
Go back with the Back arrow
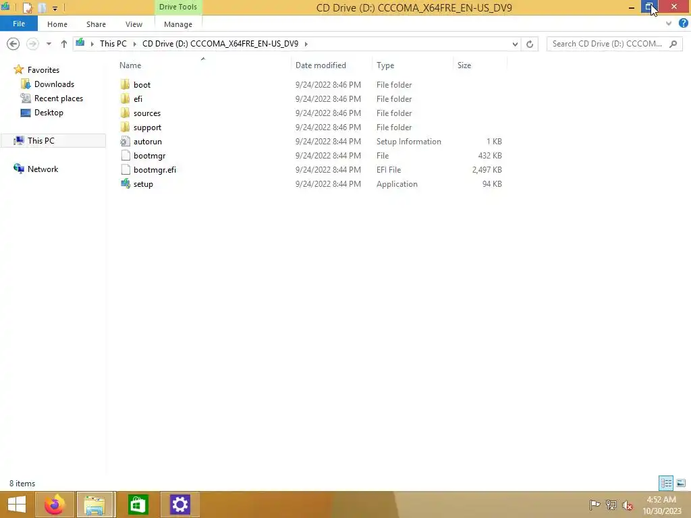[x=13, y=44]
